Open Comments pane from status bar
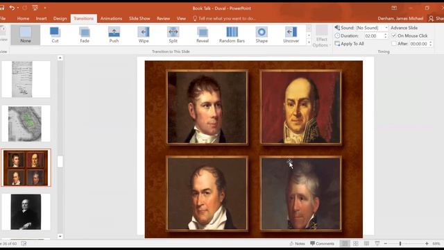This screenshot has height=250, width=444. point(322,244)
